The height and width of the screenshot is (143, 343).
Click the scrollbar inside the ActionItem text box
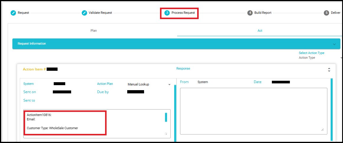[x=166, y=117]
